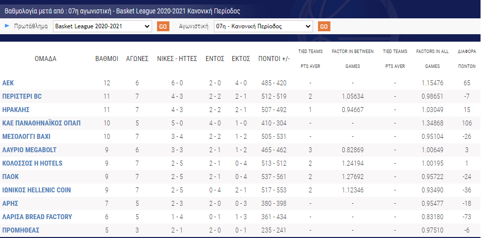This screenshot has height=238, width=481.
Task: Open the ΑΡΗΣ team link
Action: [10, 203]
